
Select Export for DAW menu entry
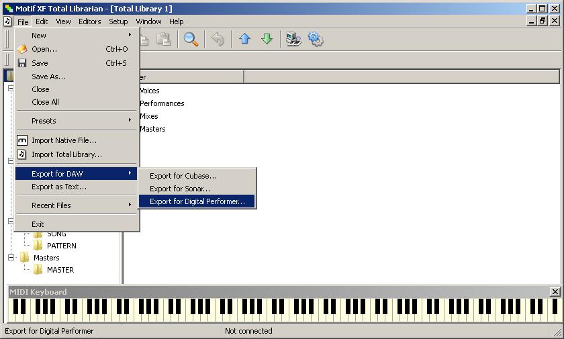pos(77,174)
